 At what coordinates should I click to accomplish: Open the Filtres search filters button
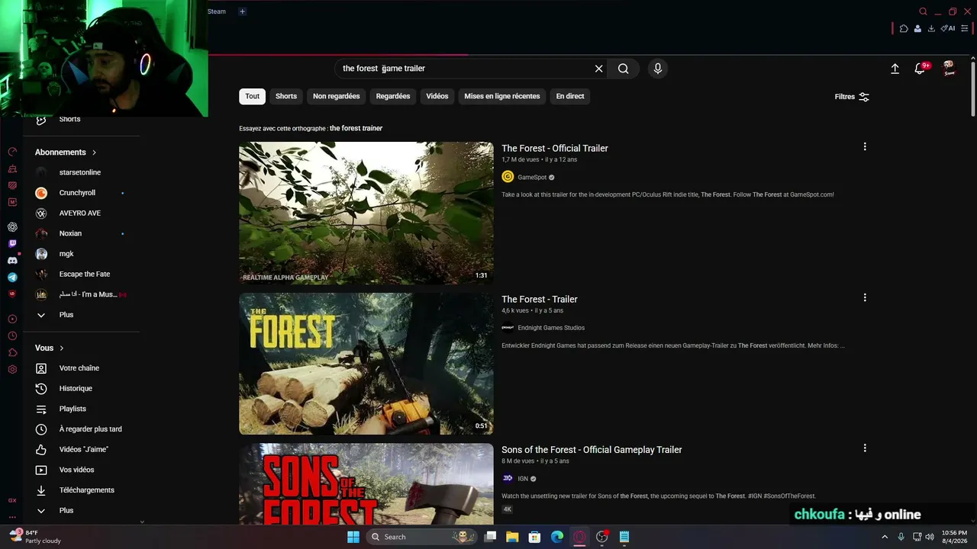[852, 97]
